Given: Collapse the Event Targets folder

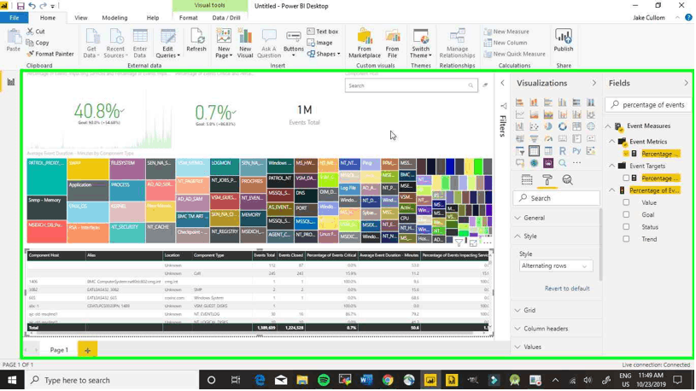Looking at the screenshot, I should click(x=612, y=166).
